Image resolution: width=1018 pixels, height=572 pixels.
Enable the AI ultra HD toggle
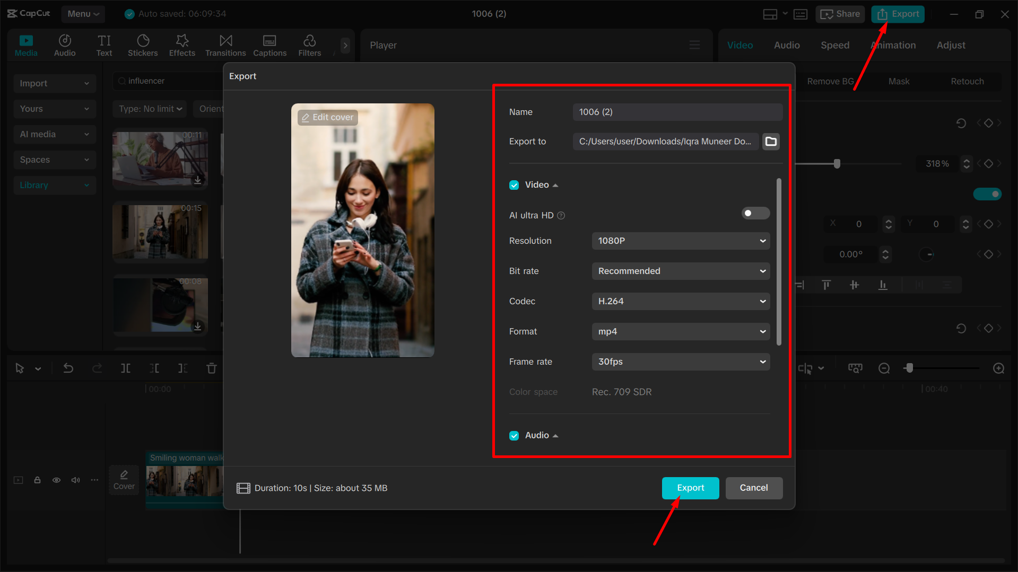(755, 213)
